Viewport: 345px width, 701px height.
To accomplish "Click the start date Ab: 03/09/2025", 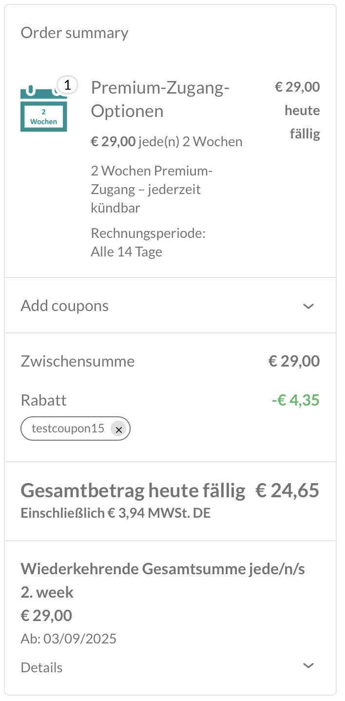I will pyautogui.click(x=69, y=639).
